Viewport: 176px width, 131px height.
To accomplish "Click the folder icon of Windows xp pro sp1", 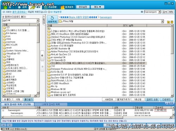I will click(x=49, y=92).
